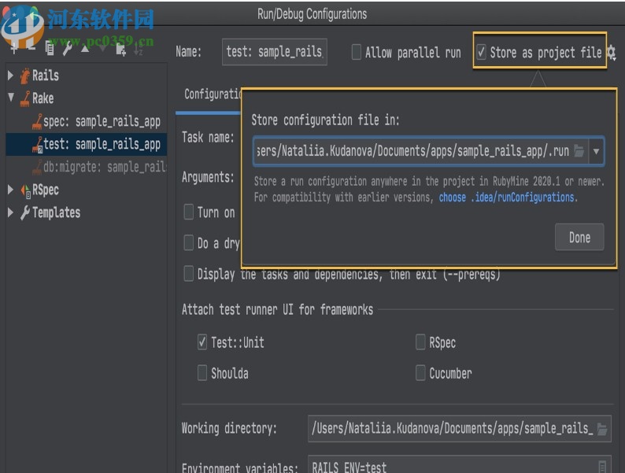Click the RSpec node icon in the tree
Screen dimensions: 625x473
pyautogui.click(x=25, y=190)
